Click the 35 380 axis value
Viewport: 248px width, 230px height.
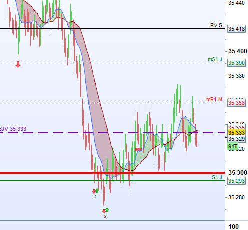click(x=236, y=76)
